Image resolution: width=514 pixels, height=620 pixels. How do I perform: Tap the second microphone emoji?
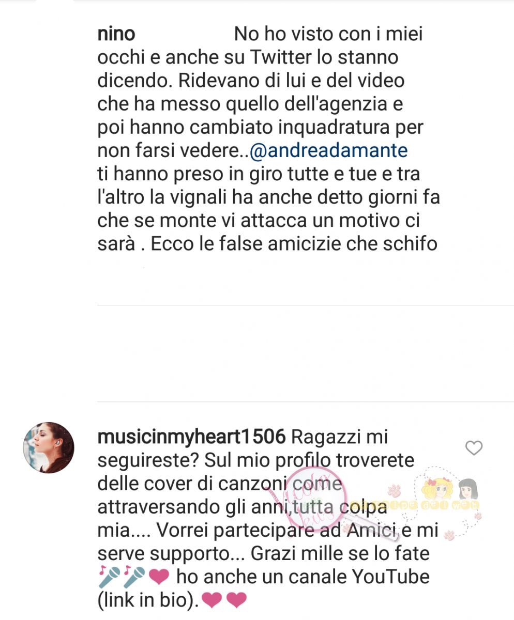click(x=133, y=576)
